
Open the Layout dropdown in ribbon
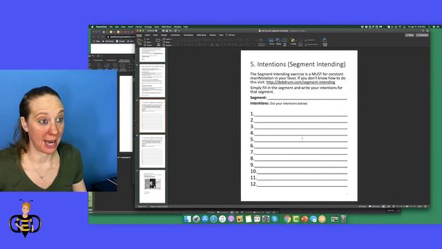(168, 39)
